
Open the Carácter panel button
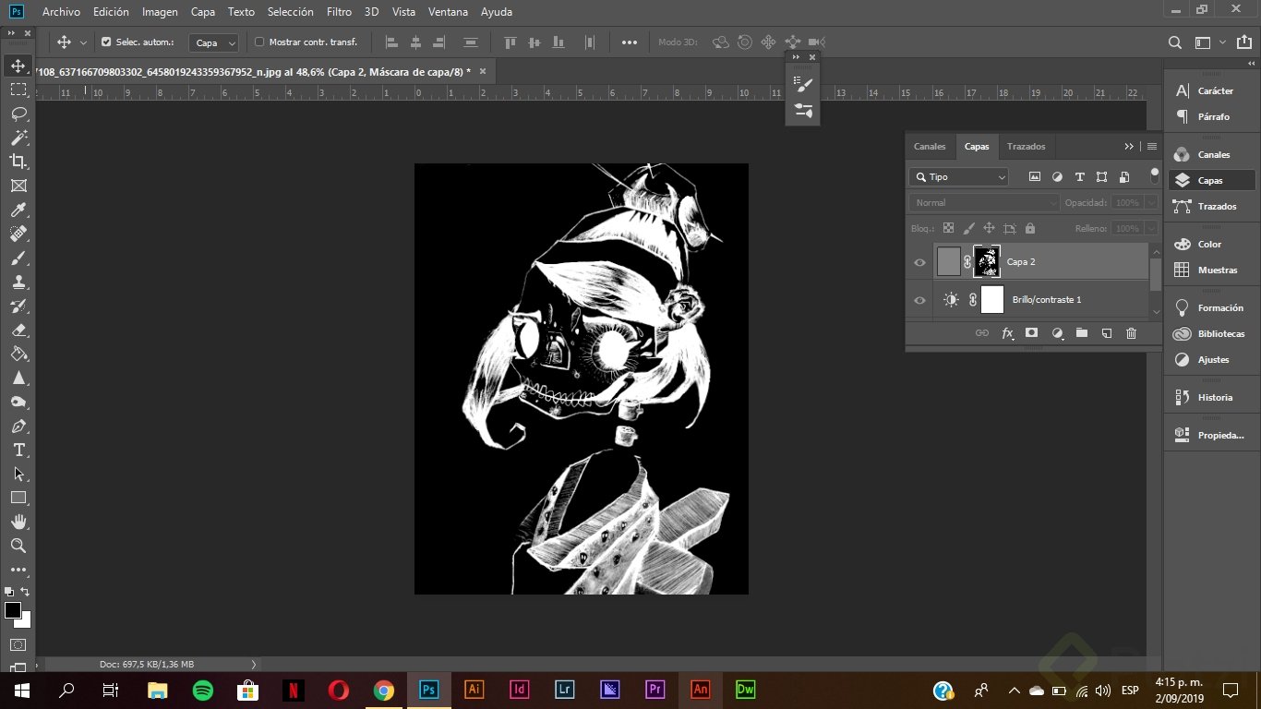[1212, 91]
